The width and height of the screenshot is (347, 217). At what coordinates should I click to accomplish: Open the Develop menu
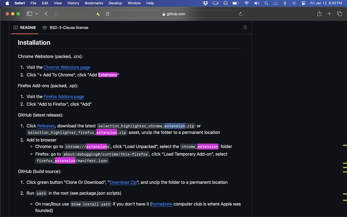(115, 3)
